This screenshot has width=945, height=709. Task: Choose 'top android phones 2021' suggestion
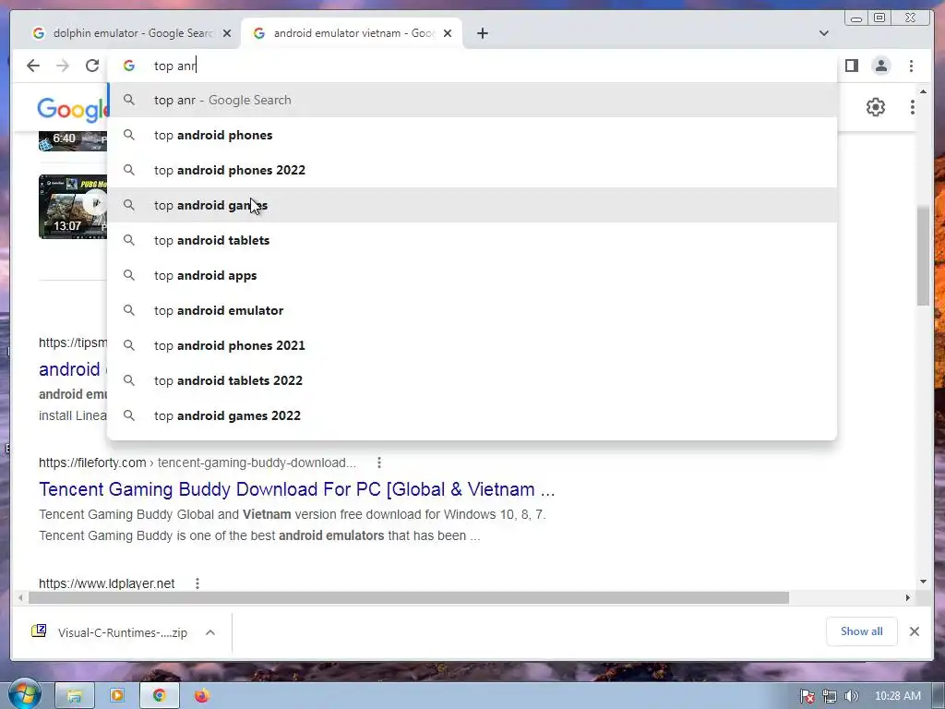[x=472, y=345]
